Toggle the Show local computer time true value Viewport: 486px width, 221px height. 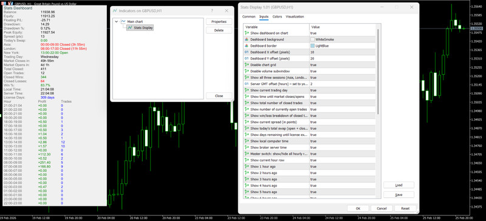tap(342, 141)
